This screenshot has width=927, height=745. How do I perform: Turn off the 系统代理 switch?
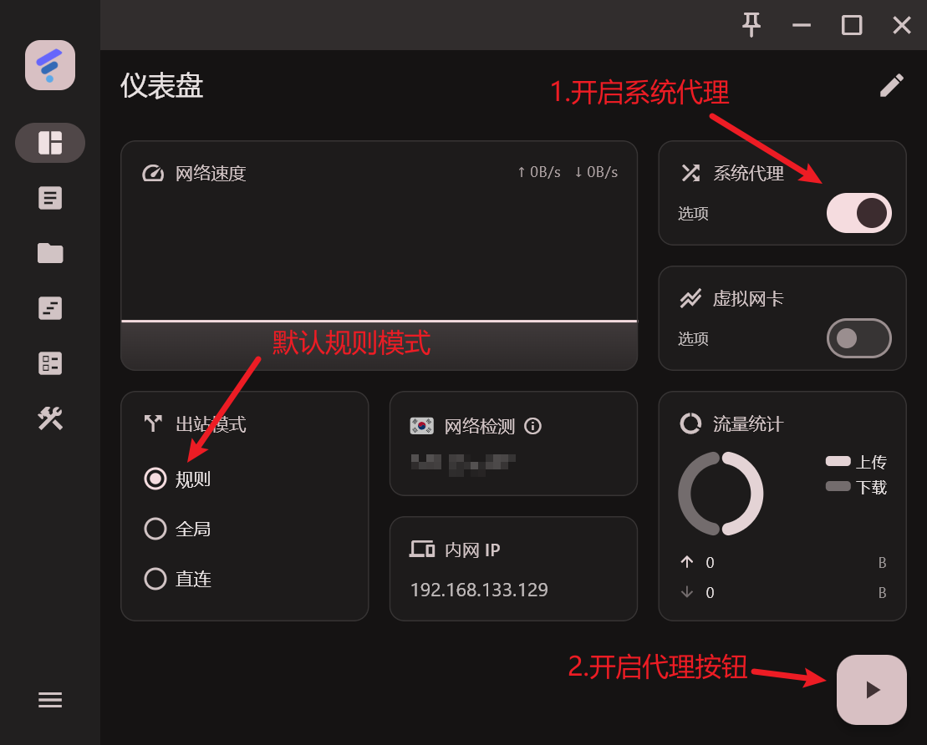click(859, 213)
